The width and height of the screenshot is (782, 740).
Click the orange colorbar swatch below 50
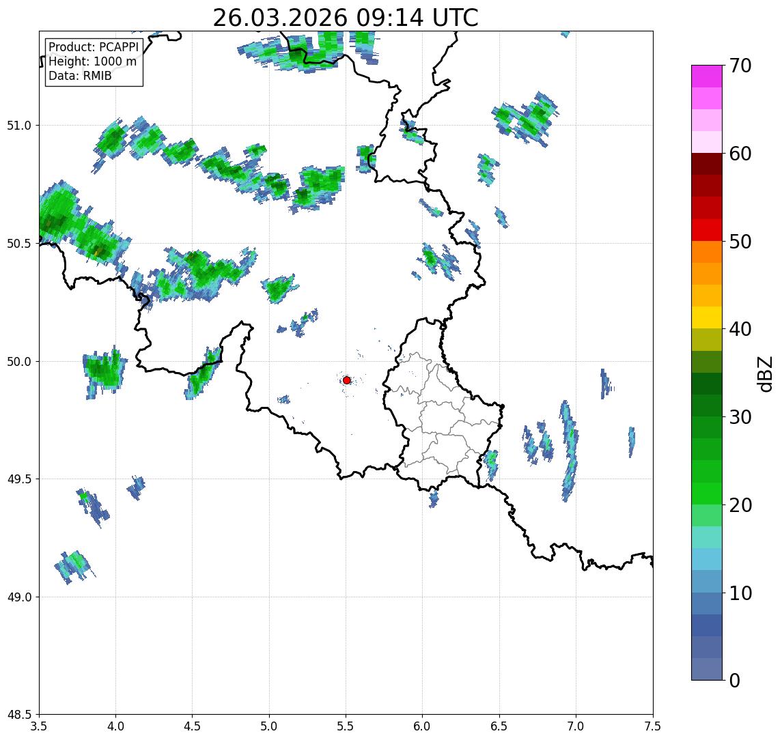pos(707,252)
